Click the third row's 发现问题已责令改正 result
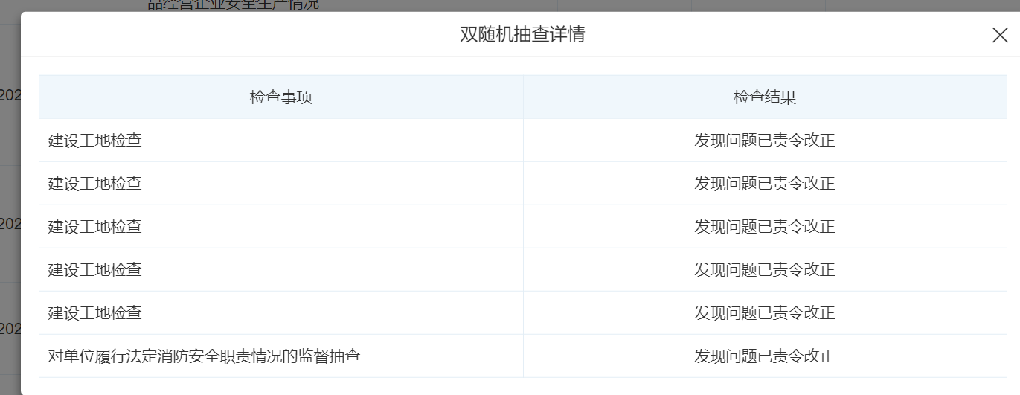1020x395 pixels. (x=765, y=226)
